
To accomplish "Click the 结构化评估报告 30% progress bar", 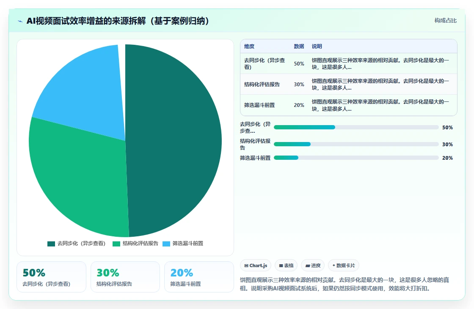I will click(356, 145).
